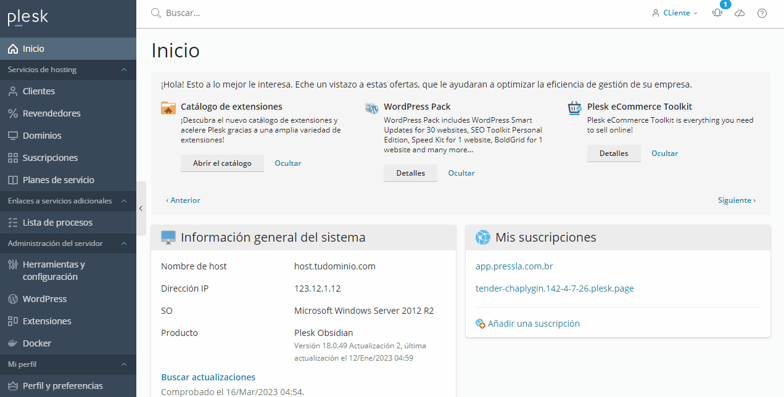The height and width of the screenshot is (397, 784).
Task: Click the Clientes person icon
Action: point(12,91)
